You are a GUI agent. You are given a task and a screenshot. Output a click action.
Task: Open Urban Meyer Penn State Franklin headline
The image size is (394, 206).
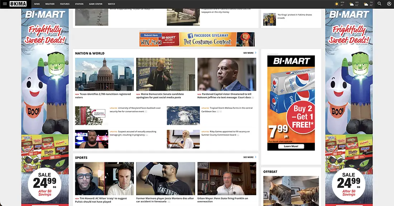223,200
